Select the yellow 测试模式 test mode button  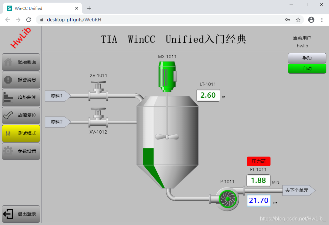(x=21, y=133)
